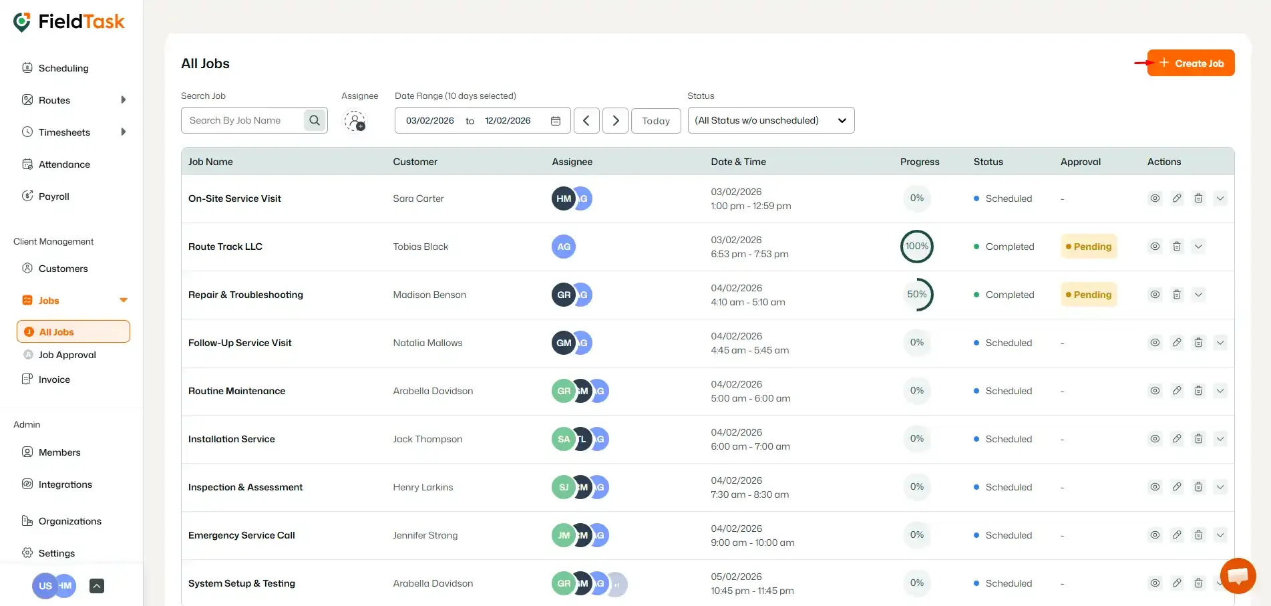View the Inspection & Assessment job details
The width and height of the screenshot is (1271, 606).
[1155, 487]
